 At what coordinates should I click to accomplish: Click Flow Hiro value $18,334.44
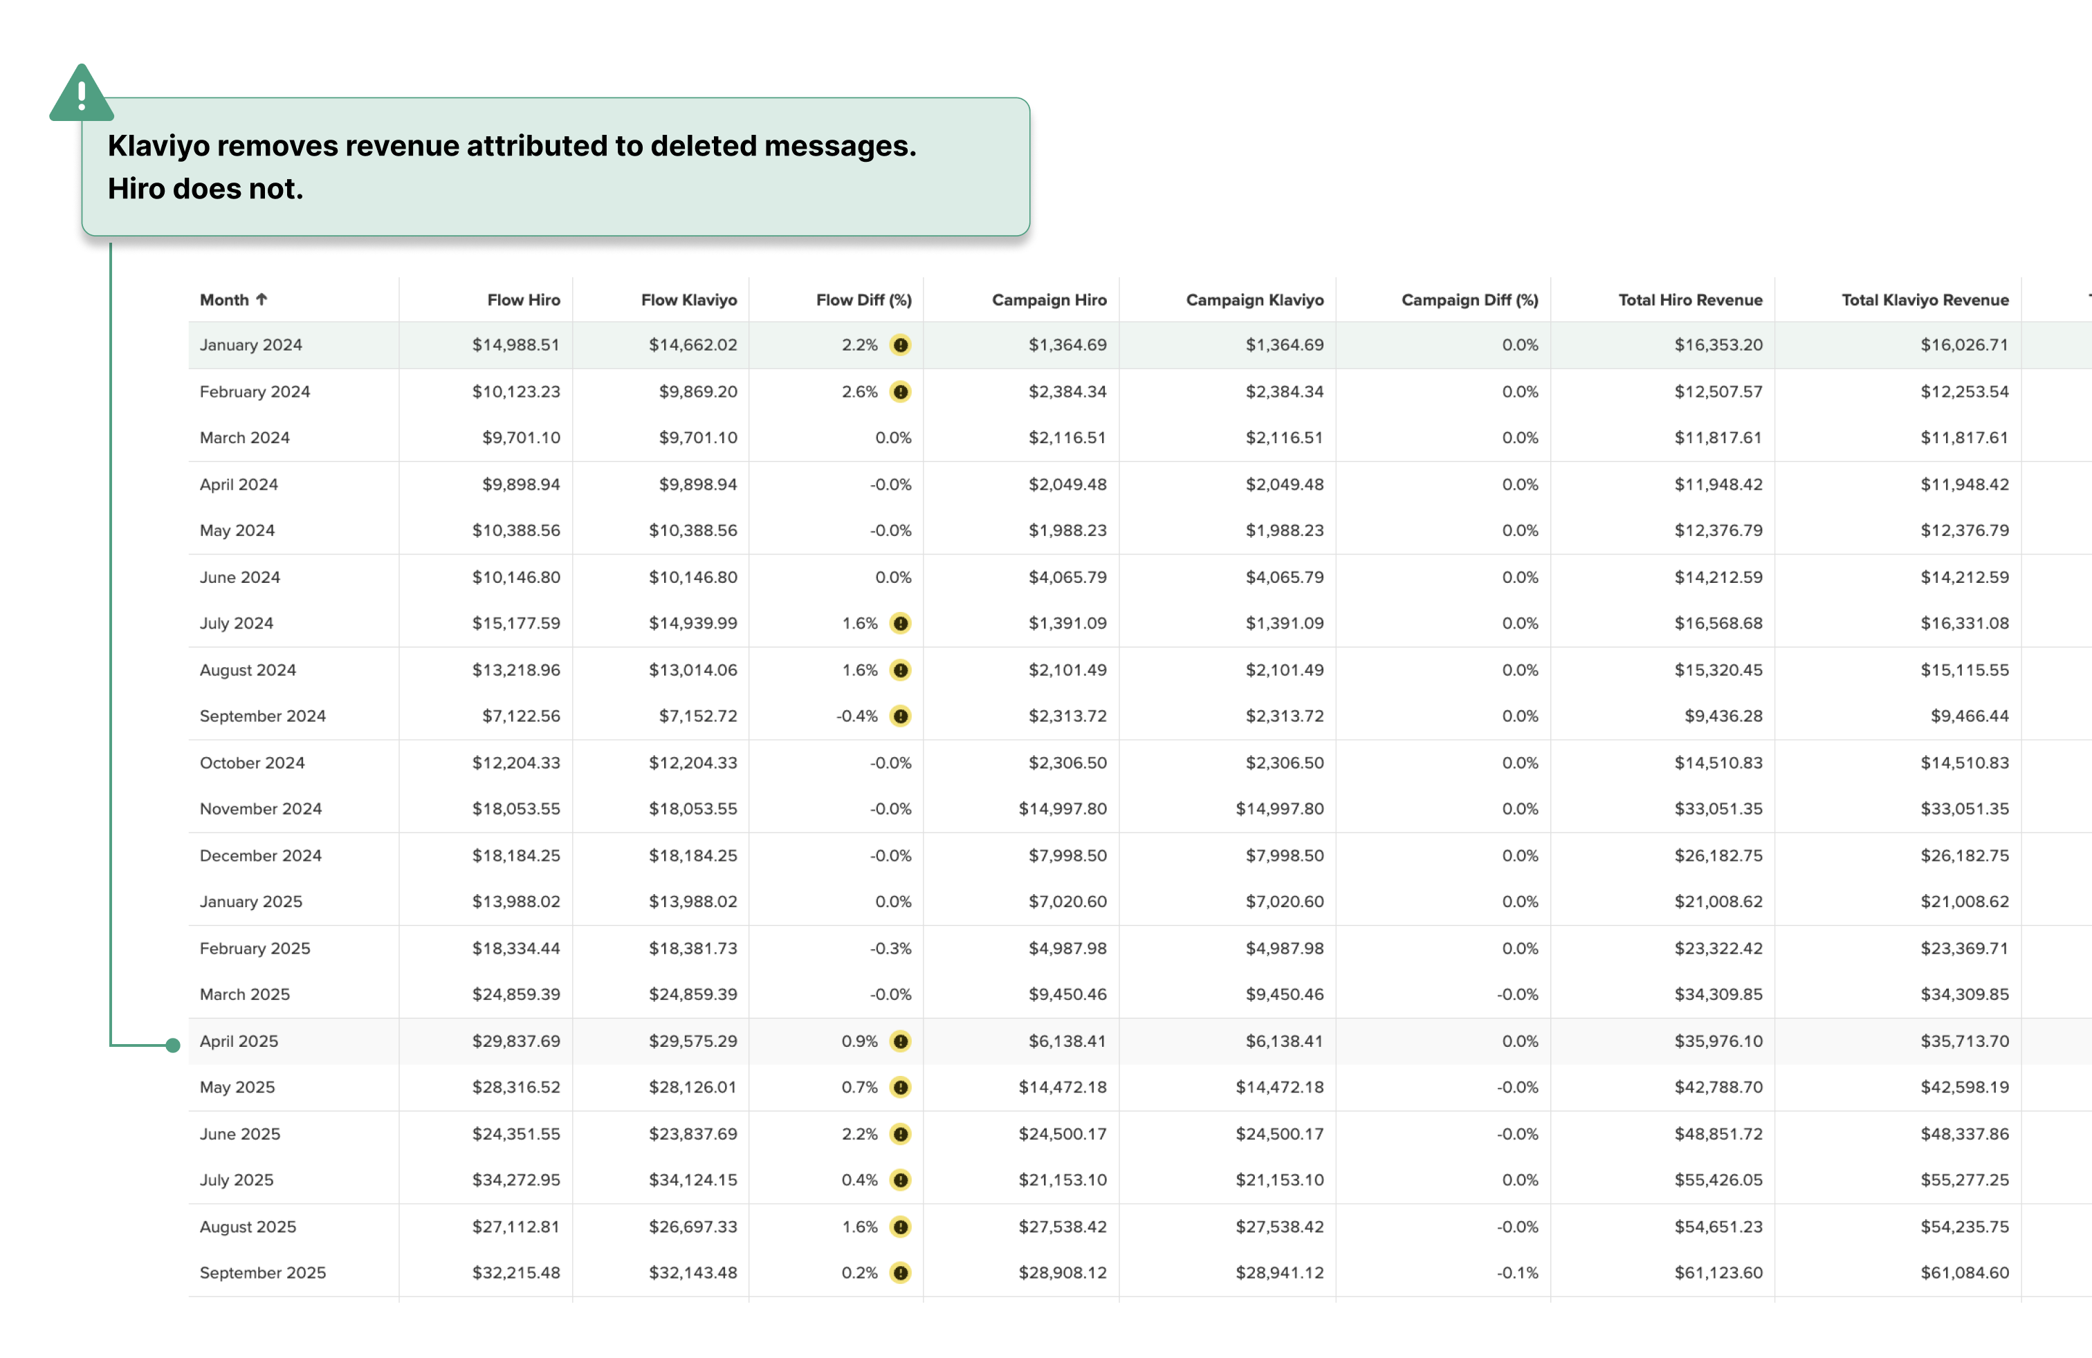516,949
